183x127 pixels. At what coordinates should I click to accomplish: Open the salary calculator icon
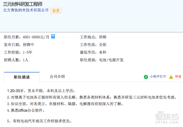coord(53,37)
